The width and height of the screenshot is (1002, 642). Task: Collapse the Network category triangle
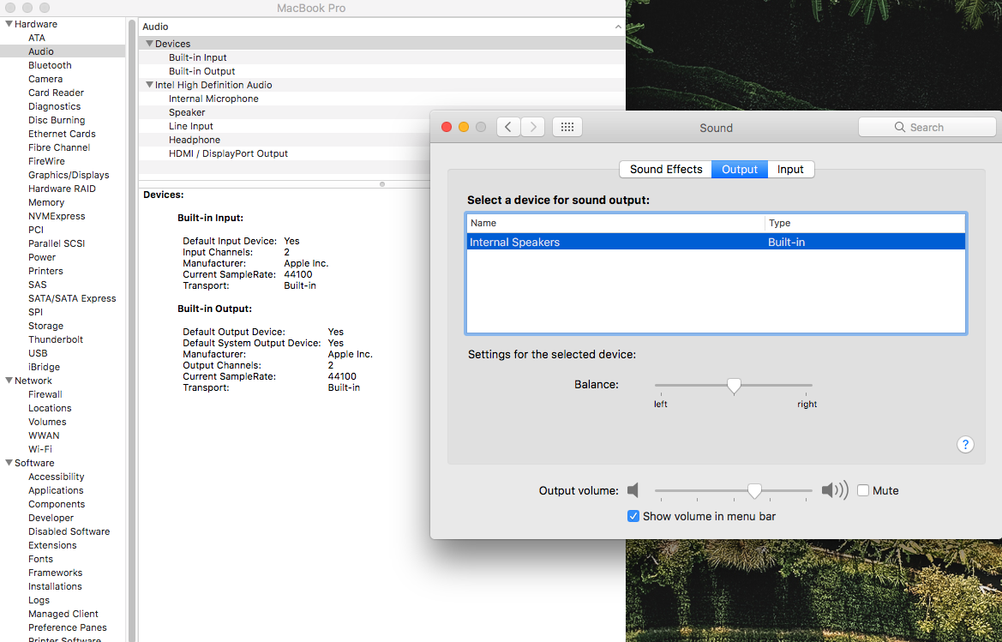[x=8, y=381]
